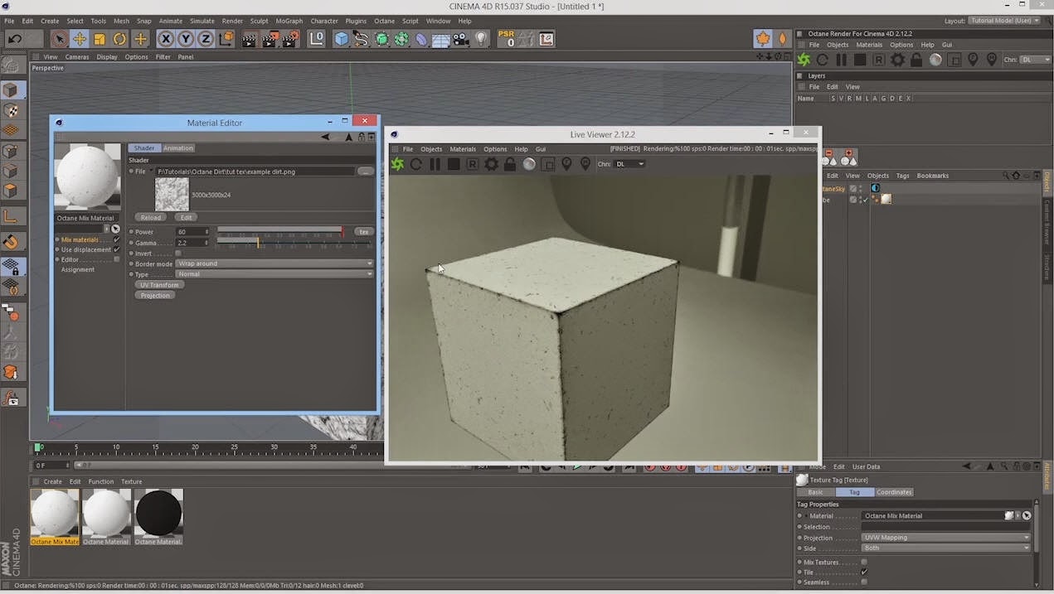Activate the Rotate tool
This screenshot has height=594, width=1054.
[x=120, y=39]
